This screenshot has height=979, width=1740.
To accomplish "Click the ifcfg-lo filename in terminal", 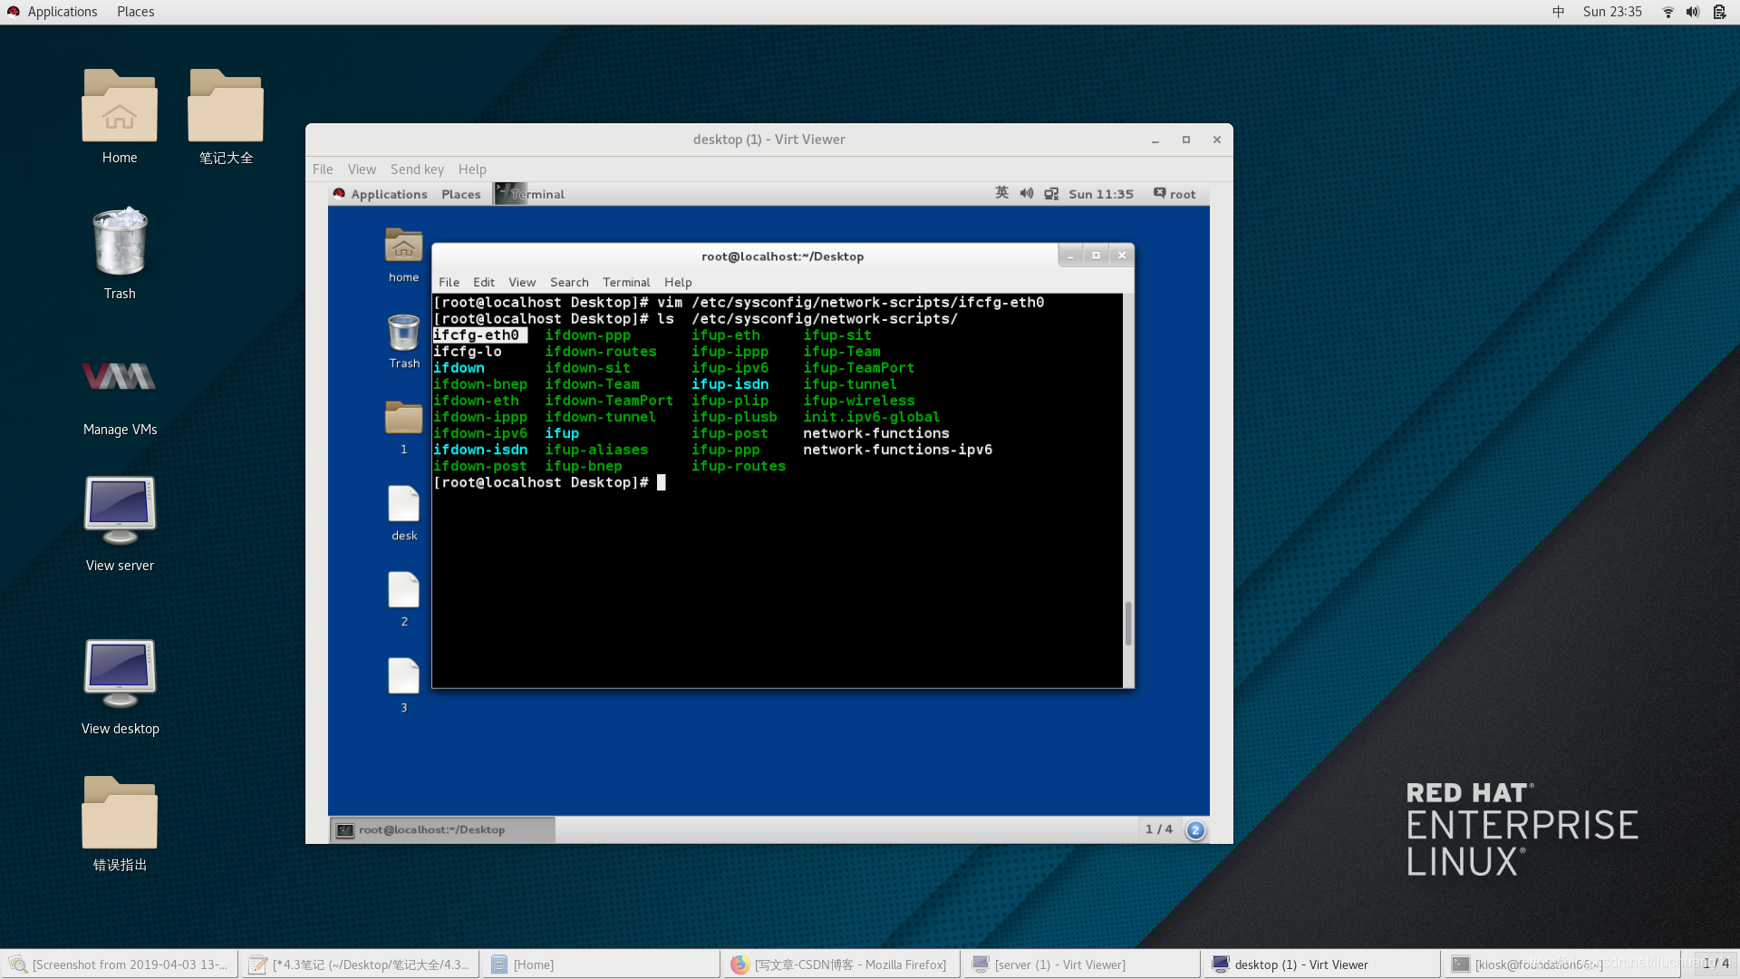I will [468, 352].
